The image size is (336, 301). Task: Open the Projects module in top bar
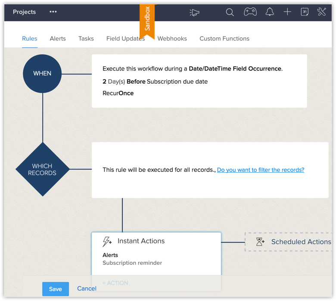pyautogui.click(x=25, y=12)
